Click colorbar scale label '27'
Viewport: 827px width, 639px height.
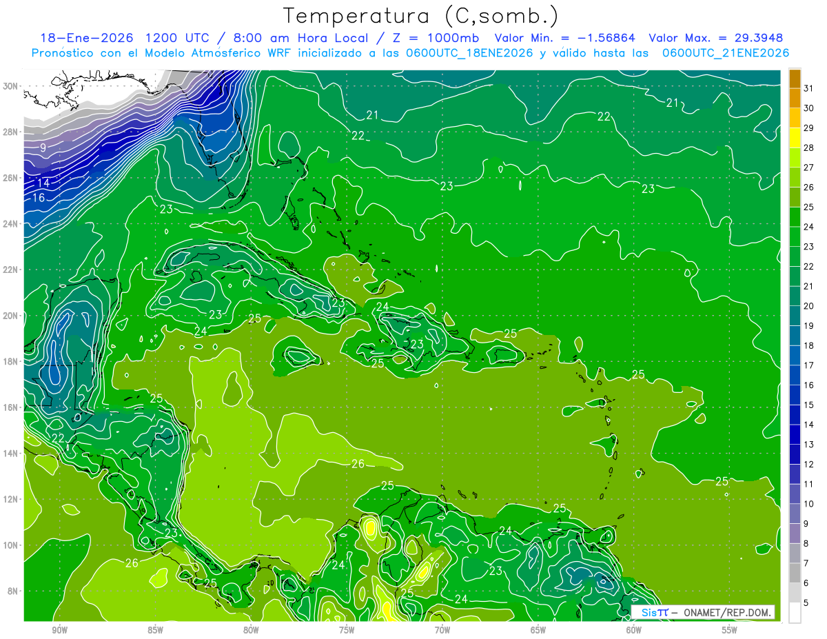[808, 167]
